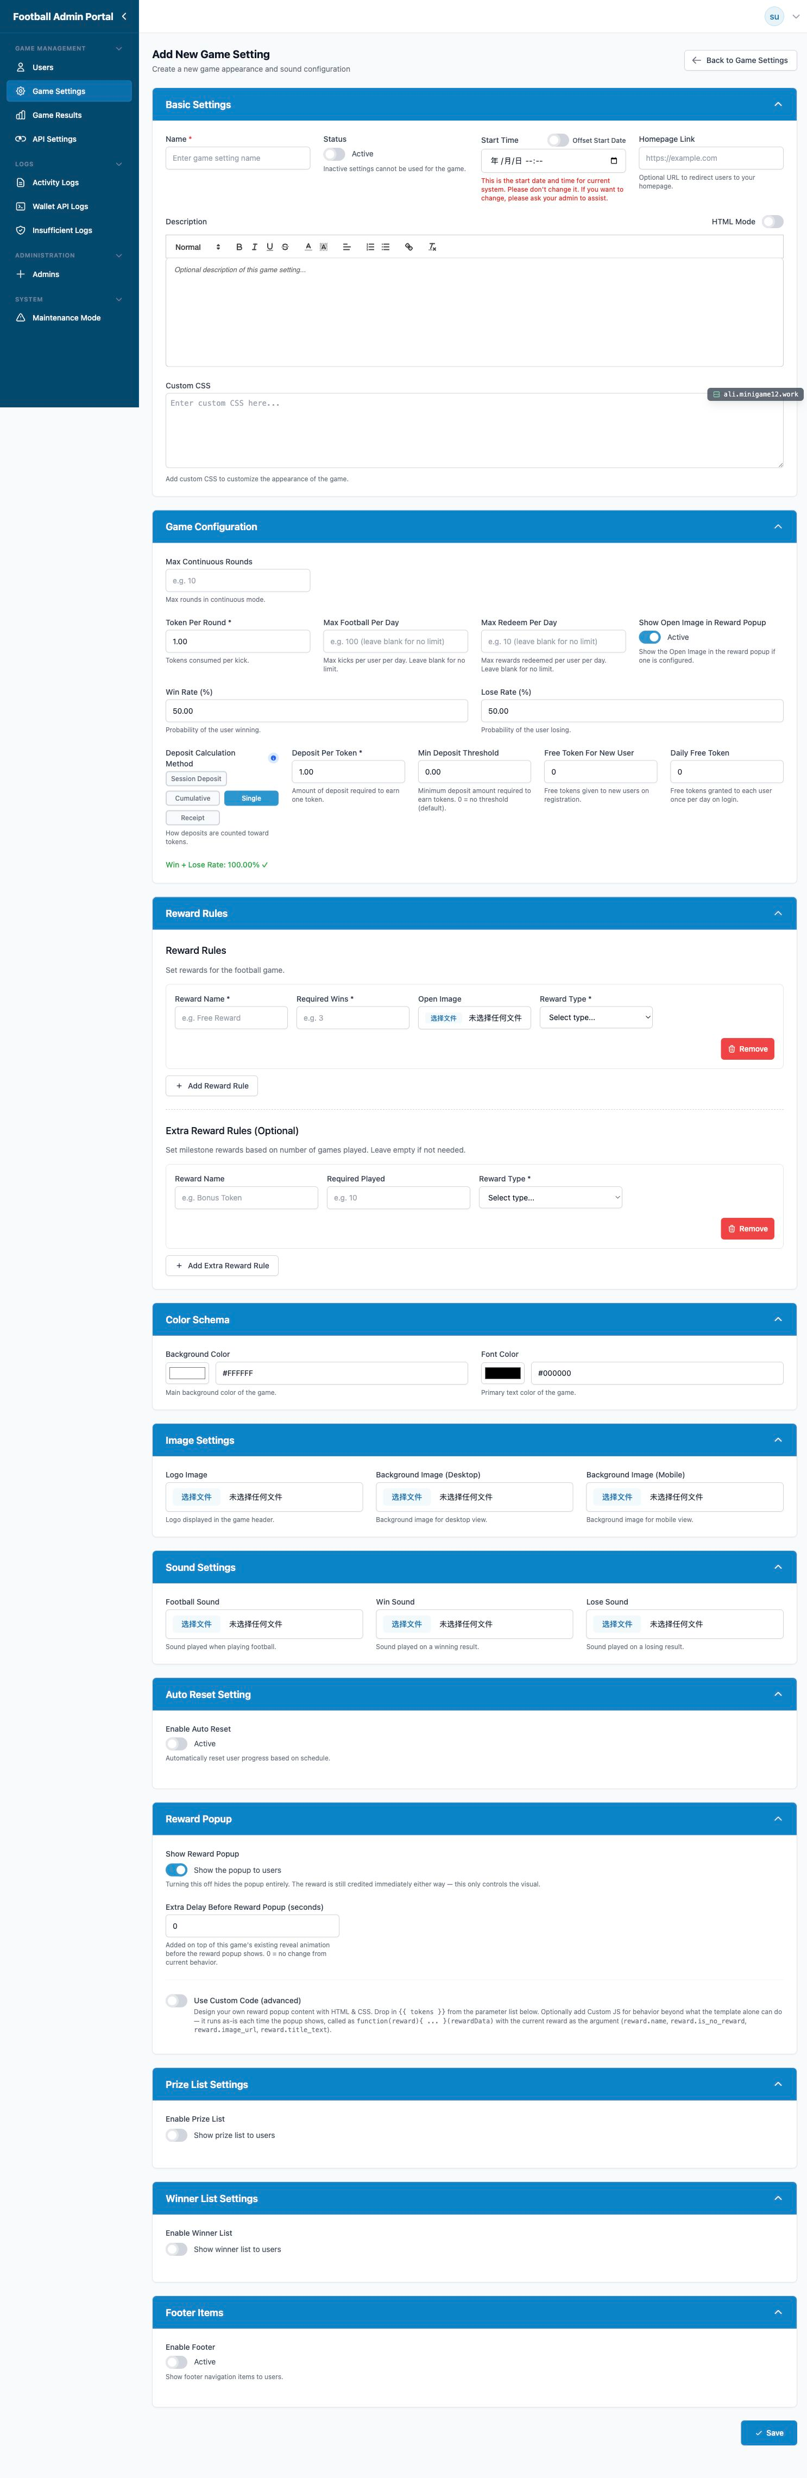Click the Name input field
Screen dimensions: 807x2478
point(237,158)
